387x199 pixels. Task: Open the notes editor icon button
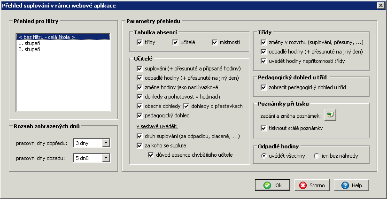[330, 115]
